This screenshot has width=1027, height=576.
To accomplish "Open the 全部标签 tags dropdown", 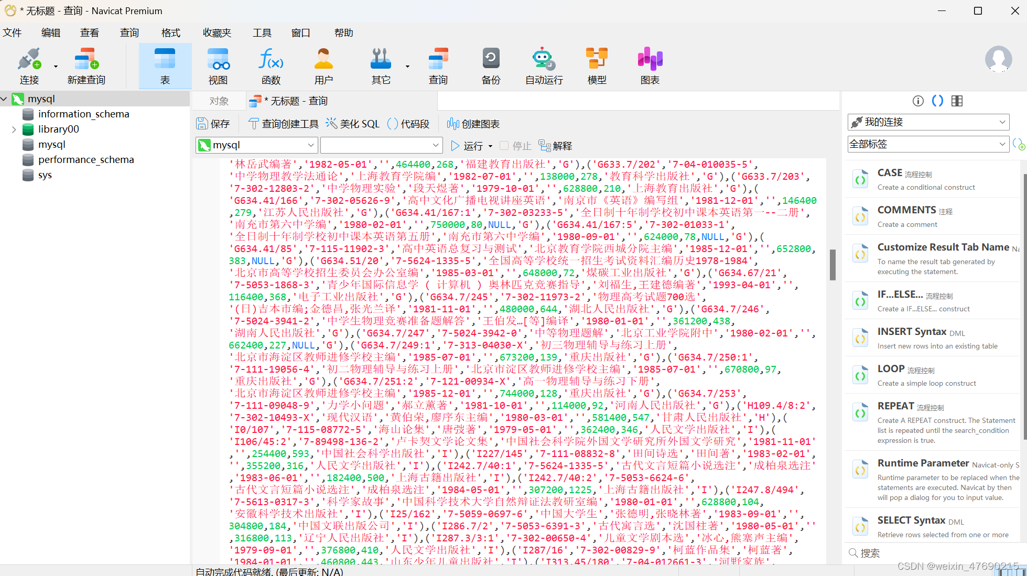I will (x=928, y=144).
